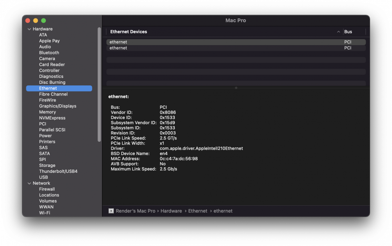Open Apple Pay in the sidebar
The width and height of the screenshot is (392, 246).
tap(49, 41)
